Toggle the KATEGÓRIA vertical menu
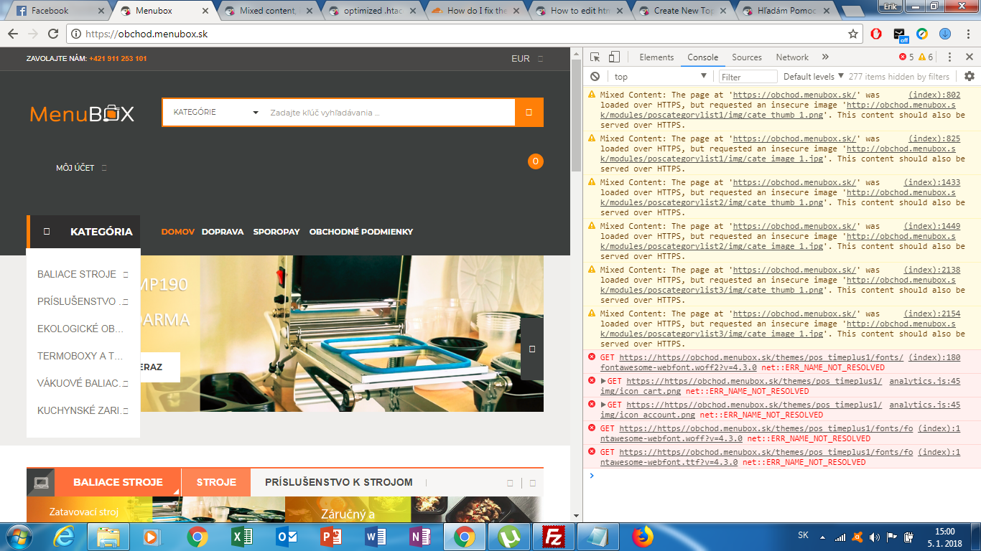The image size is (981, 551). pos(83,232)
